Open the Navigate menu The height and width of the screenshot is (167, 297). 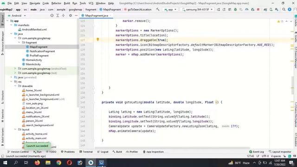coord(35,3)
